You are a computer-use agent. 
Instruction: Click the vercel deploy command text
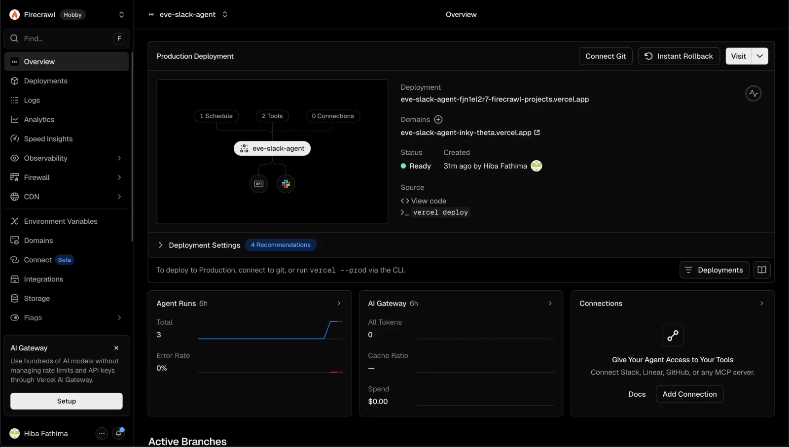click(x=440, y=212)
